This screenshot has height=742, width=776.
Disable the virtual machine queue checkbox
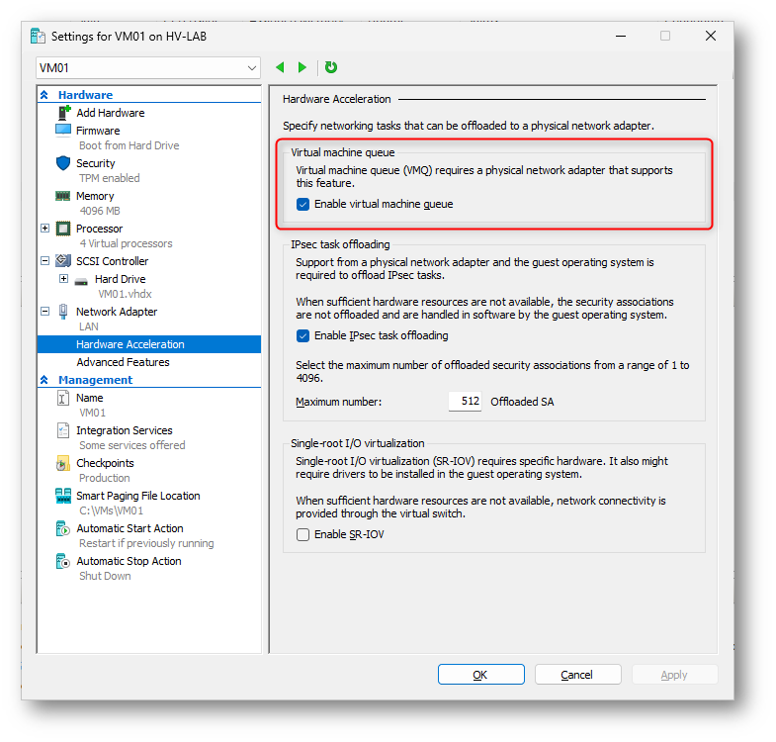(302, 204)
